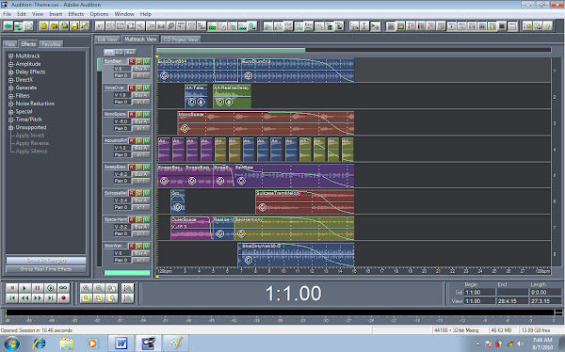Click the question mark help icon
This screenshot has width=565, height=352.
pos(547,26)
